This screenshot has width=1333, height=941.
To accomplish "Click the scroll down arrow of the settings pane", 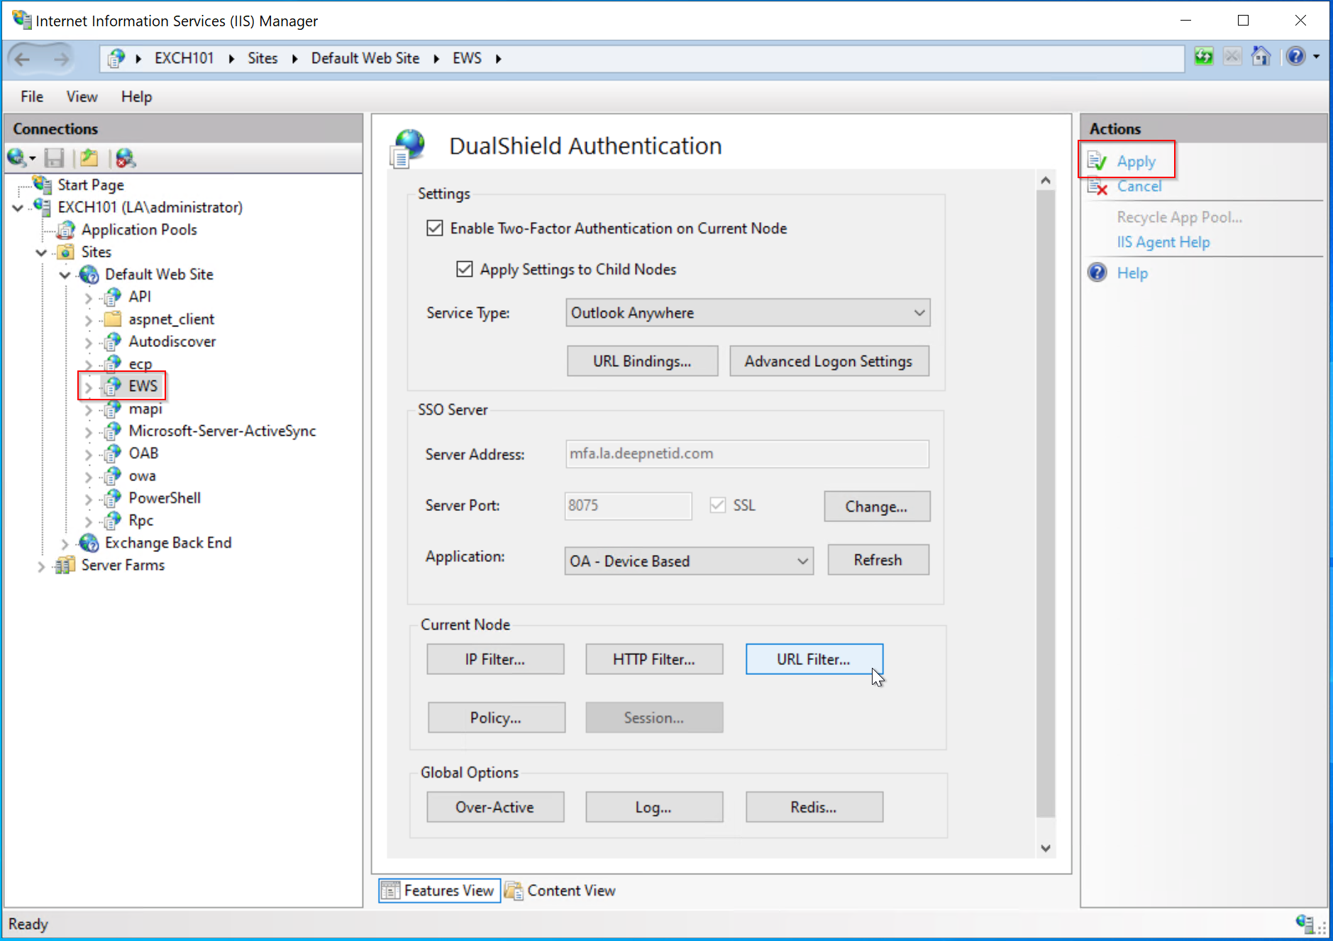I will point(1045,848).
